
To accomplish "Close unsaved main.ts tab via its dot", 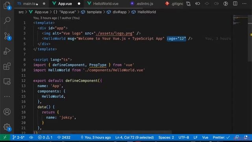I will 44,4.
